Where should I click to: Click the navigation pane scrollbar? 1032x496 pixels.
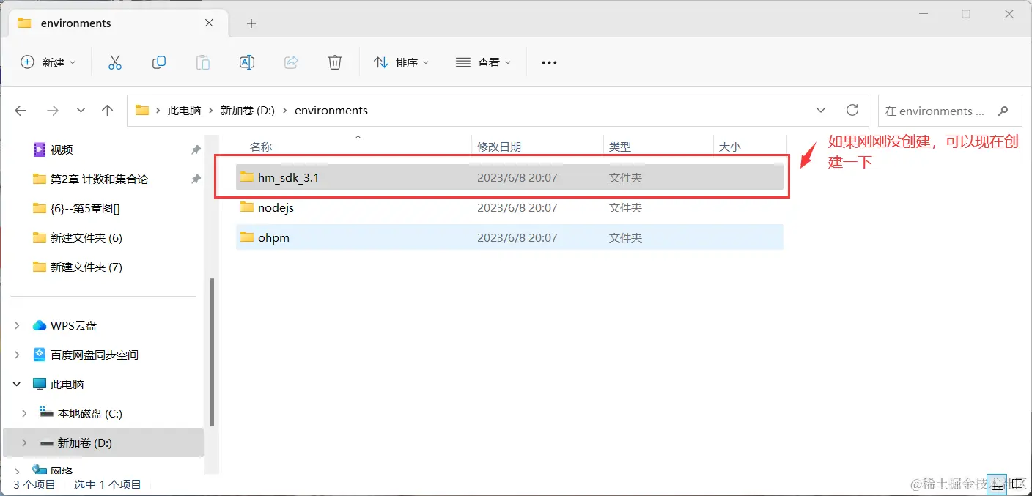[212, 352]
